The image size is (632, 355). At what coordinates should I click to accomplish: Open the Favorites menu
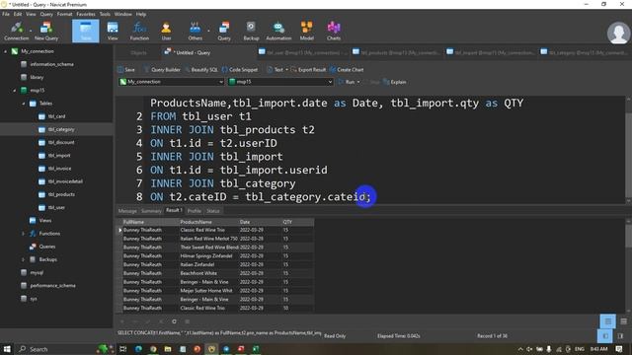[86, 14]
